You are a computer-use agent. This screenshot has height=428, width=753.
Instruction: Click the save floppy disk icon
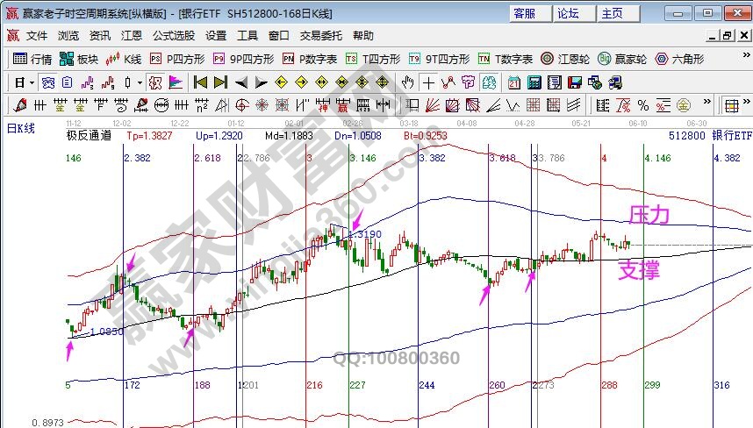574,82
